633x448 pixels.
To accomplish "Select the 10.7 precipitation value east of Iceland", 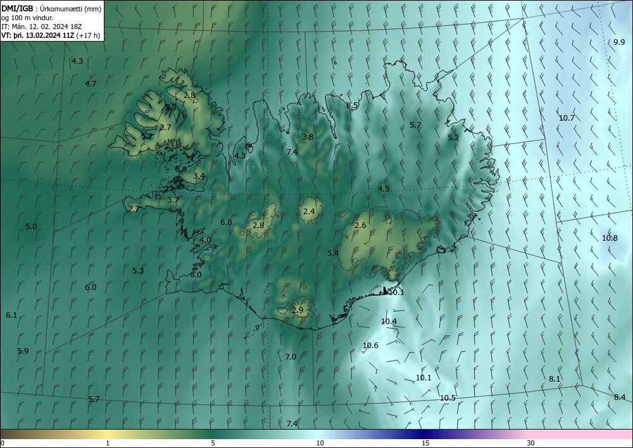I will 567,118.
